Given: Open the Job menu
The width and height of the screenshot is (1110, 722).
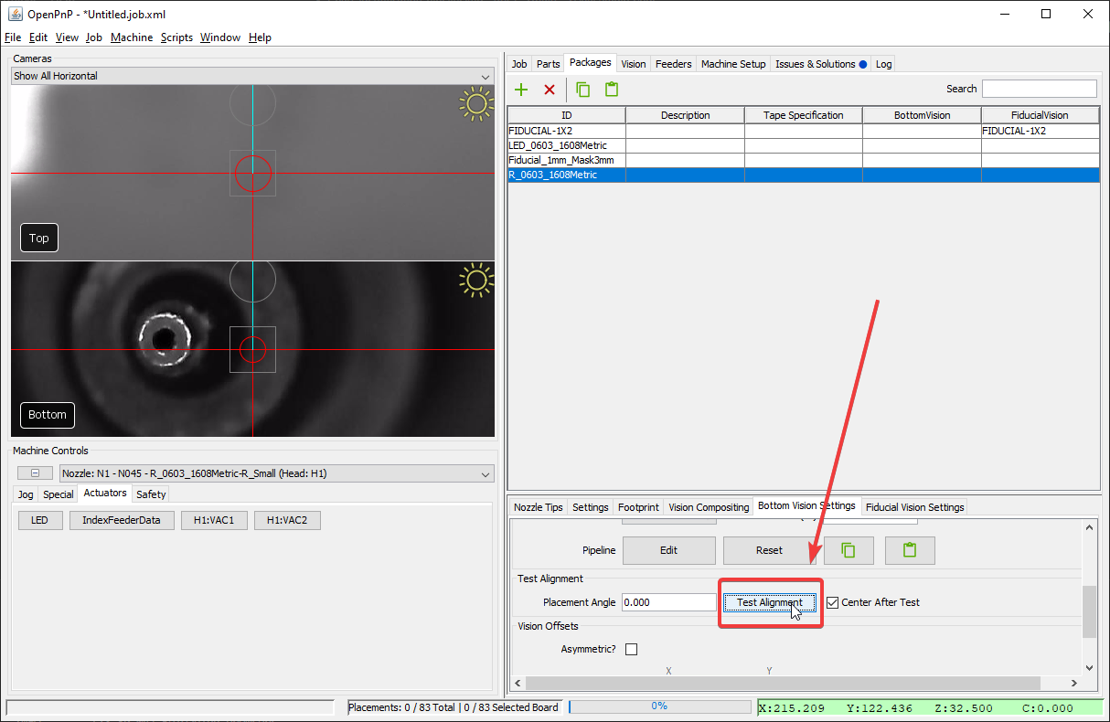Looking at the screenshot, I should (94, 37).
